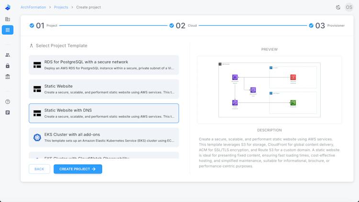Select the Static Website template
The image size is (359, 202).
click(104, 89)
